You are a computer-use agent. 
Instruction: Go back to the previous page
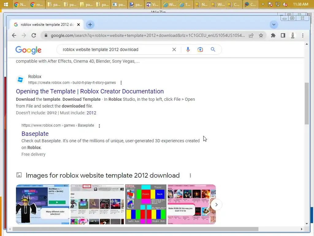click(14, 35)
